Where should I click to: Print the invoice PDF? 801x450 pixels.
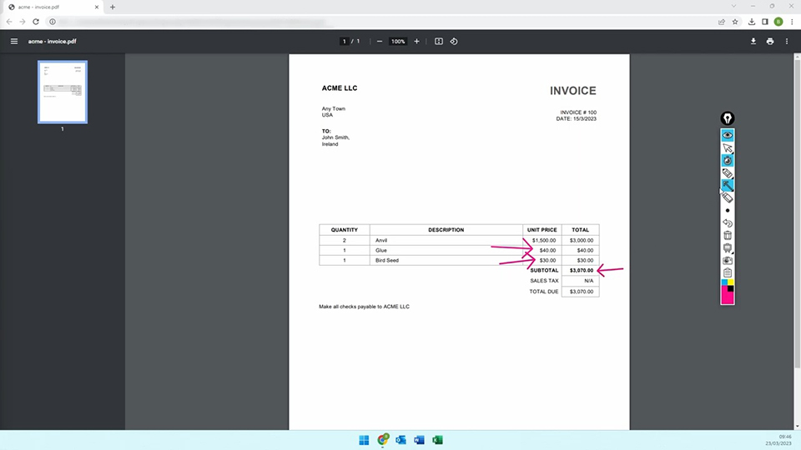point(770,42)
